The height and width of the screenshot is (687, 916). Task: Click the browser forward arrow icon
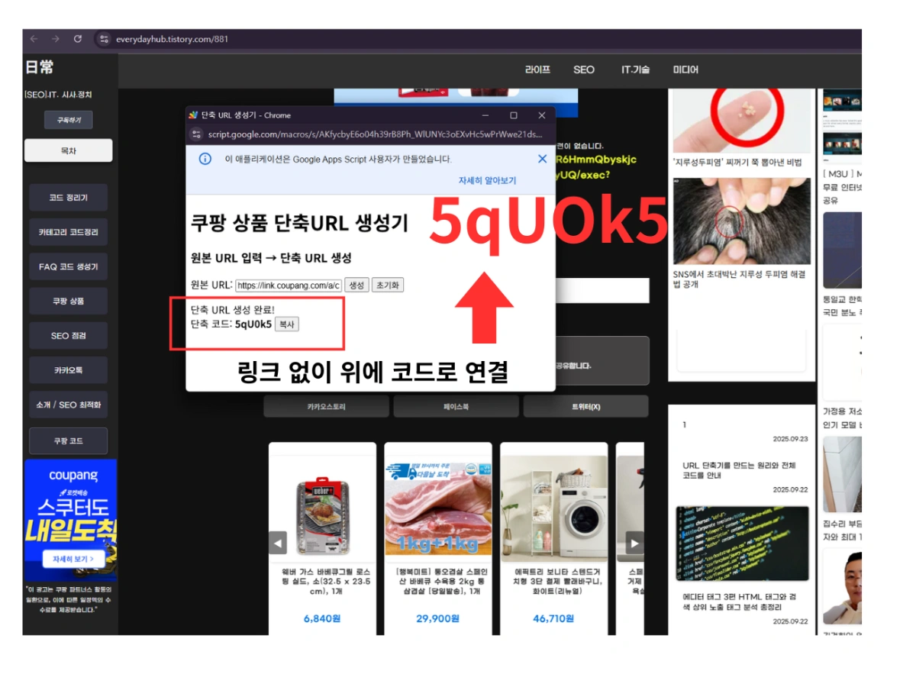pos(54,39)
